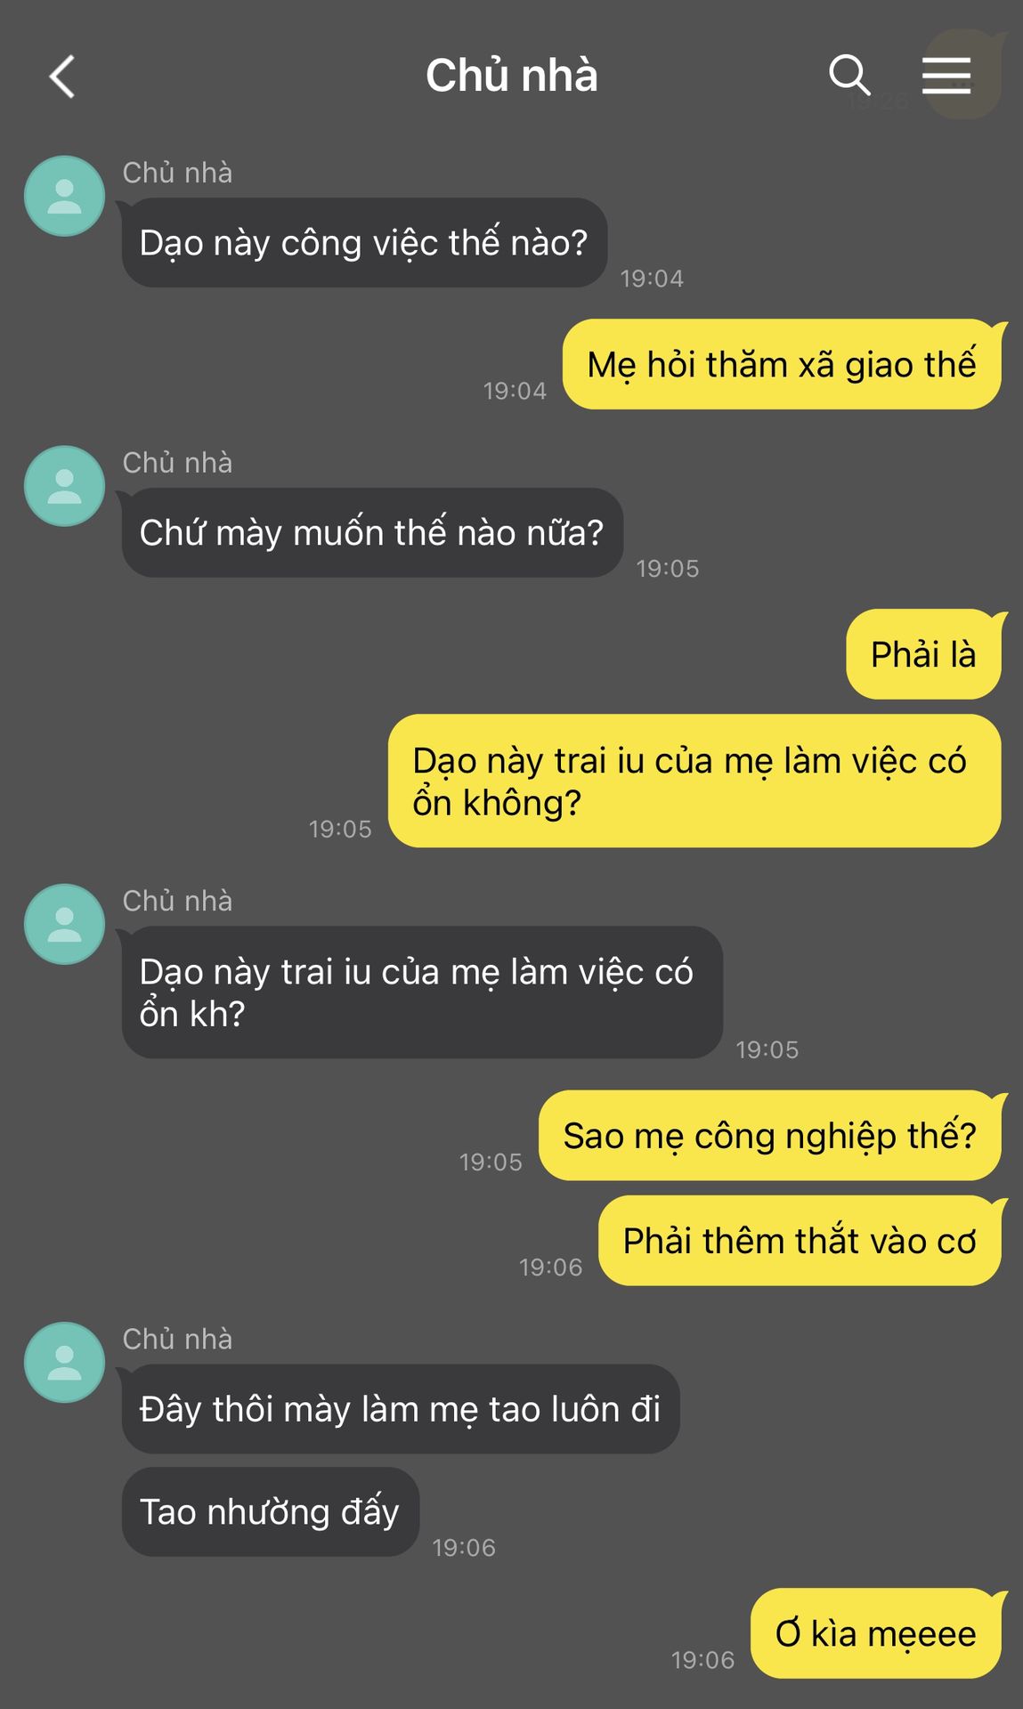This screenshot has width=1023, height=1709.
Task: Tap avatar beside 'Đây thôi mày làm mẹ tao' message
Action: coord(64,1362)
